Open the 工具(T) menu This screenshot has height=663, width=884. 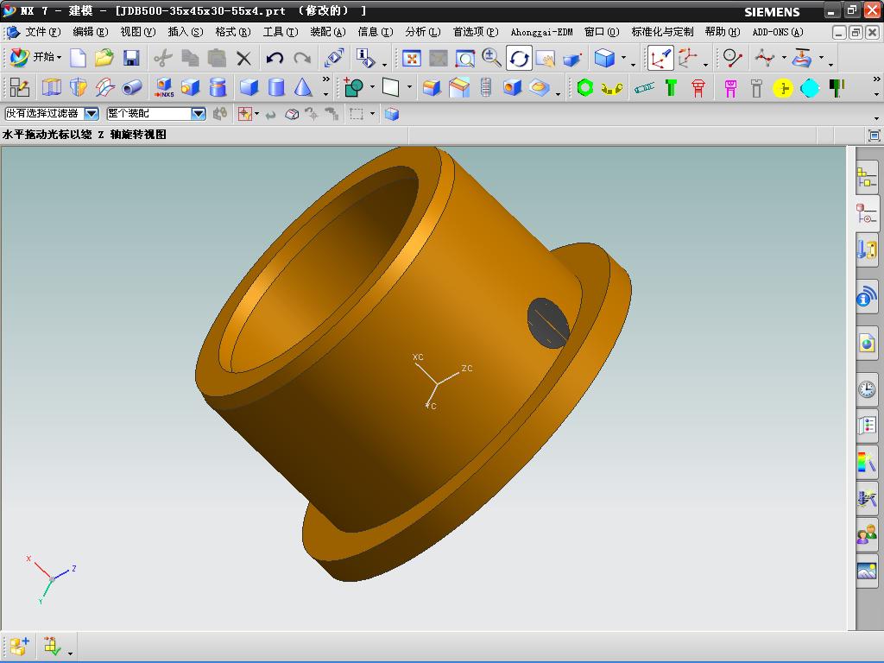pos(281,32)
